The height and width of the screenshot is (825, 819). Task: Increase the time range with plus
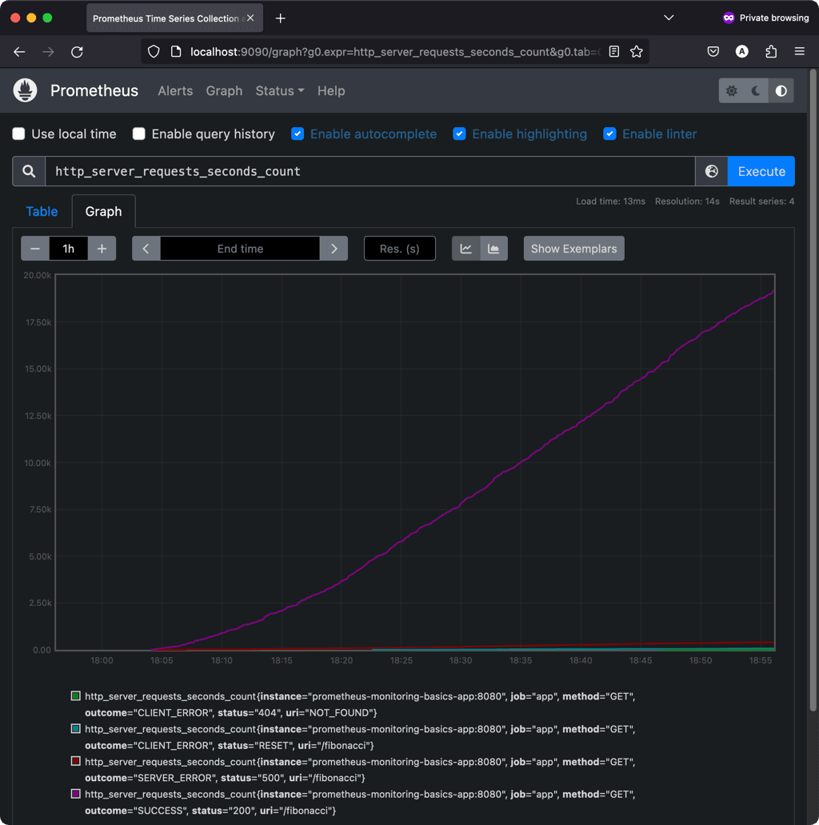[102, 249]
